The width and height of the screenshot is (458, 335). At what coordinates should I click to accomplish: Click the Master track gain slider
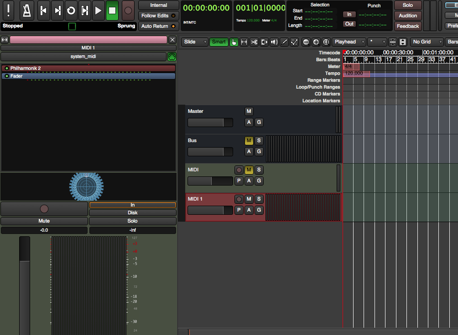[210, 122]
